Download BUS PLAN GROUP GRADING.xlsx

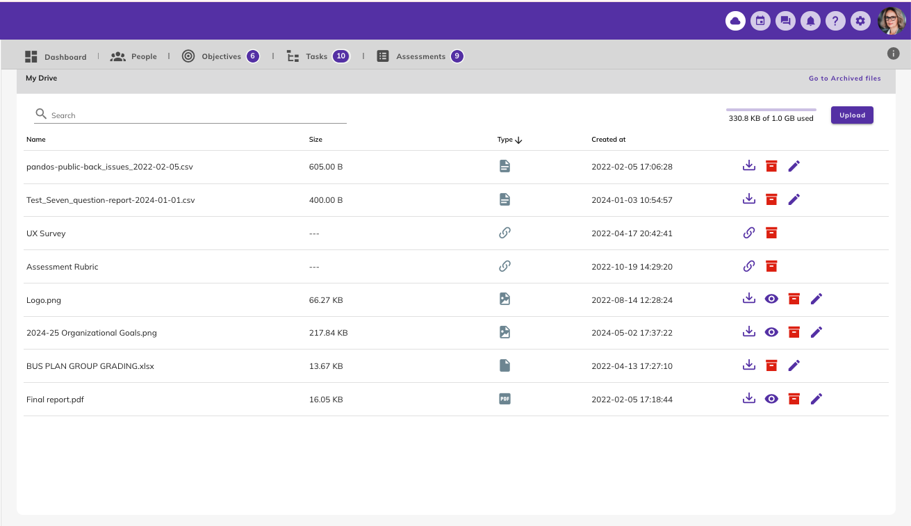(749, 365)
